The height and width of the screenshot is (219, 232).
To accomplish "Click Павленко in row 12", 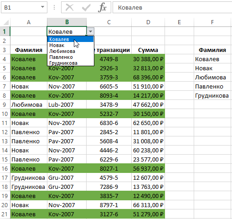I will click(x=29, y=132).
